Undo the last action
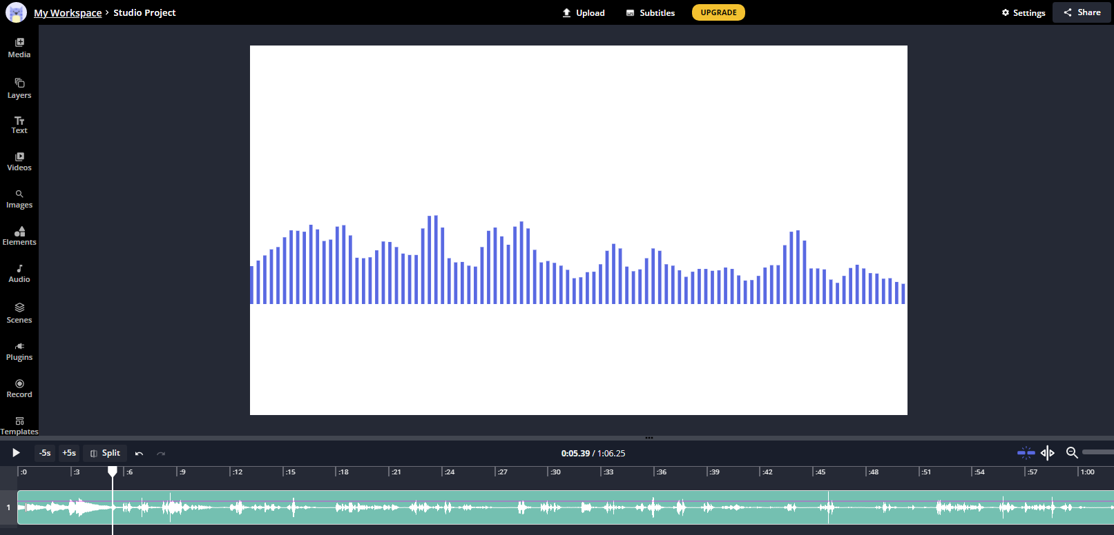The width and height of the screenshot is (1114, 535). pos(140,454)
